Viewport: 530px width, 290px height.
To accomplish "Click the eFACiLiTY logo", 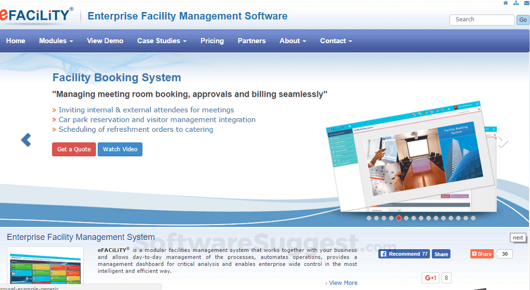I will (36, 15).
